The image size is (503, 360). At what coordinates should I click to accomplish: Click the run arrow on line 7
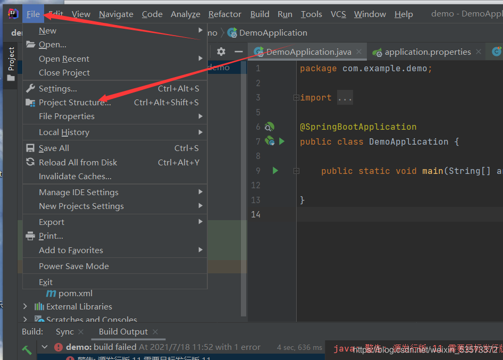pyautogui.click(x=282, y=141)
